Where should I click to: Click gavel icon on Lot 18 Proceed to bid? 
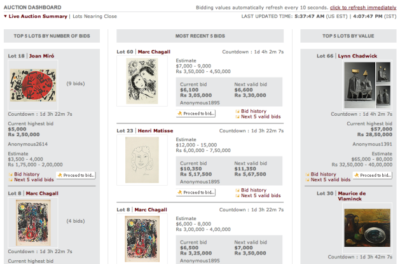tap(60, 175)
